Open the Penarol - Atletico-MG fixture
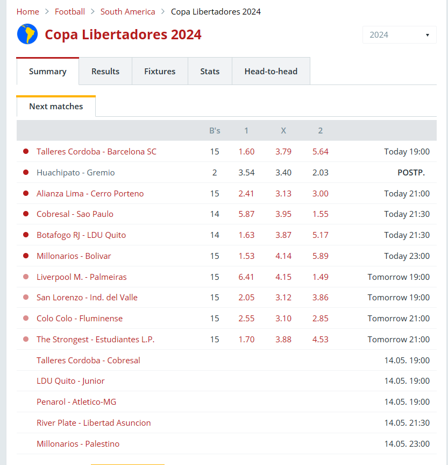 coord(76,402)
